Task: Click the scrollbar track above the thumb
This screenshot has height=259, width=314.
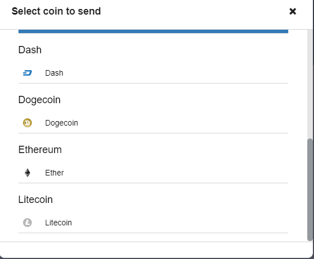Action: tap(310, 84)
